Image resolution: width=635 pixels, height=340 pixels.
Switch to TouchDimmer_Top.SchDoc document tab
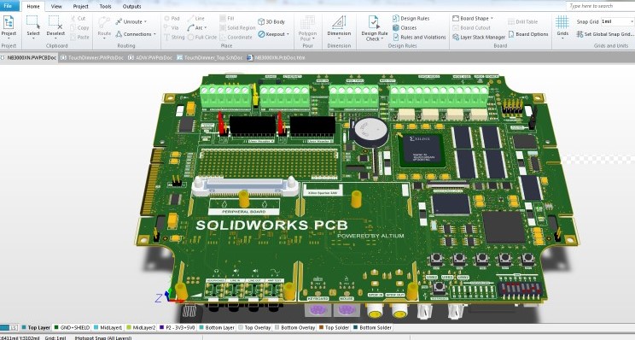[209, 57]
